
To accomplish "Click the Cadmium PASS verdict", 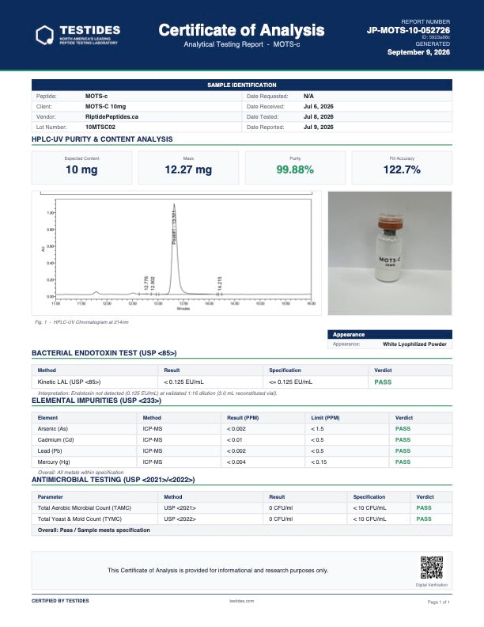I will 403,440.
